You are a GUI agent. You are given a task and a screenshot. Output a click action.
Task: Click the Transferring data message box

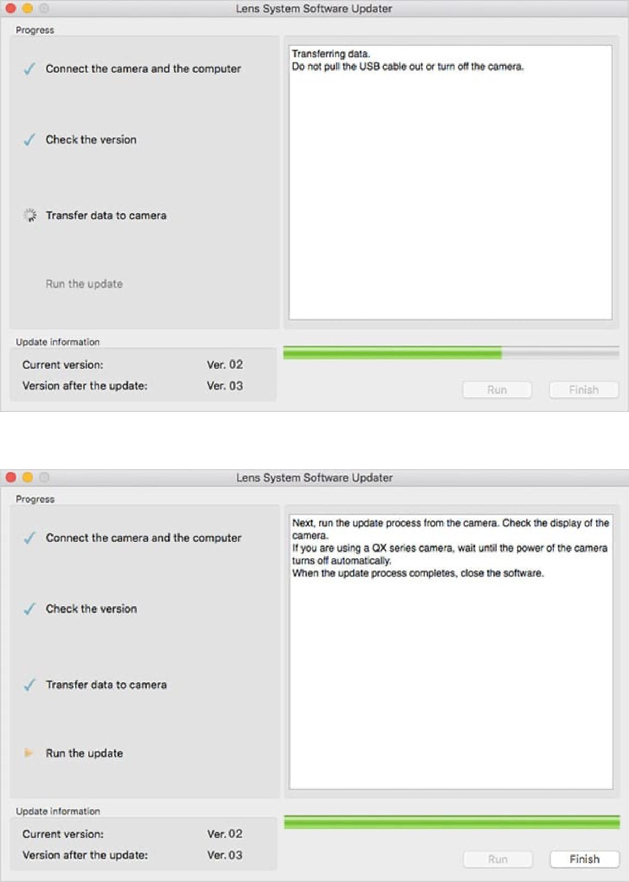click(451, 182)
